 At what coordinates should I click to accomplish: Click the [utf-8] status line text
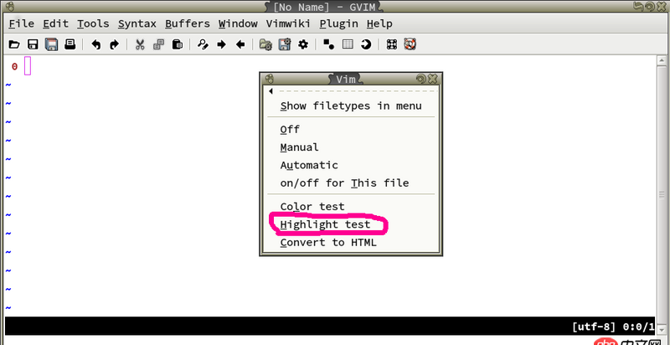595,327
